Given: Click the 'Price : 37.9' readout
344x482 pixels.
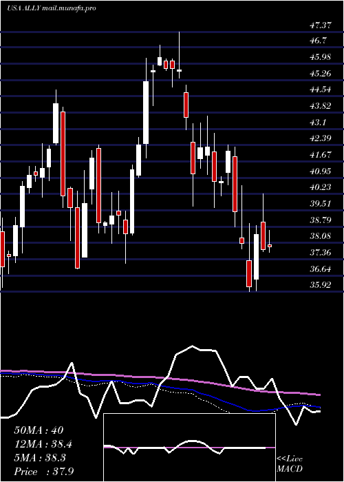Looking at the screenshot, I should (43, 472).
